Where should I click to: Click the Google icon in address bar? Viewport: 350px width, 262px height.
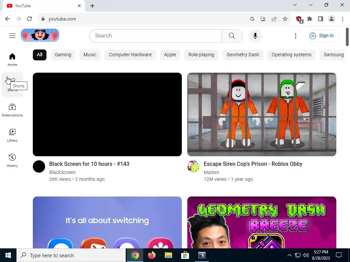point(252,19)
